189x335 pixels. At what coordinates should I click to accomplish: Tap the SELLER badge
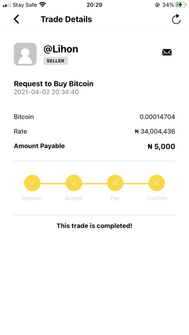tap(55, 61)
